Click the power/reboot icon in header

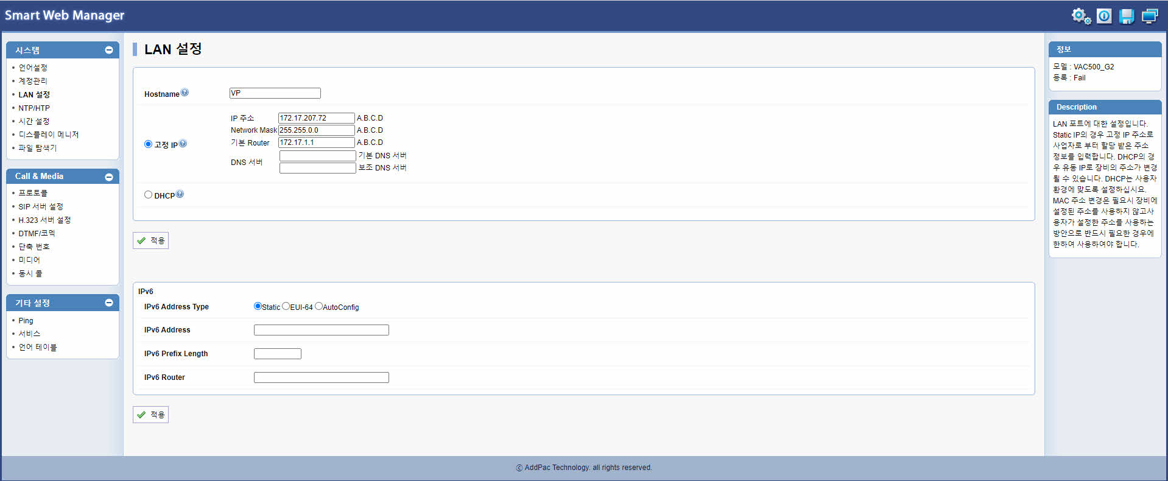[1104, 16]
